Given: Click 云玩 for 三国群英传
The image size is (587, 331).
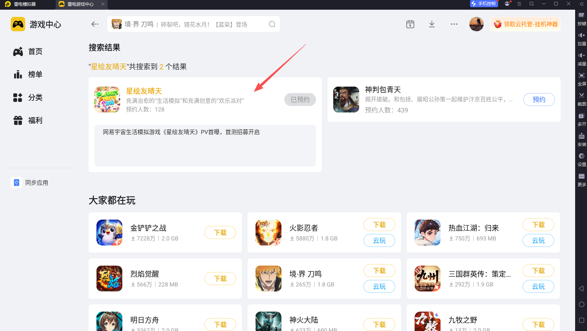Looking at the screenshot, I should (x=538, y=286).
